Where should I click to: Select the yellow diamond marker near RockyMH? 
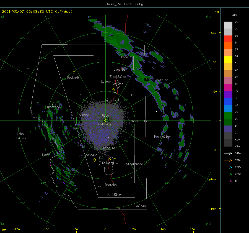[x=74, y=72]
